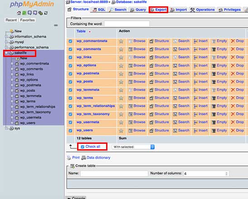Click the green log out icon in sidebar
The width and height of the screenshot is (248, 199).
click(24, 13)
